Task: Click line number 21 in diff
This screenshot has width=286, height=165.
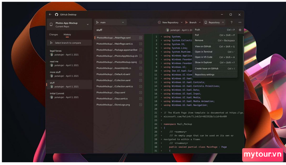Action: (x=156, y=113)
